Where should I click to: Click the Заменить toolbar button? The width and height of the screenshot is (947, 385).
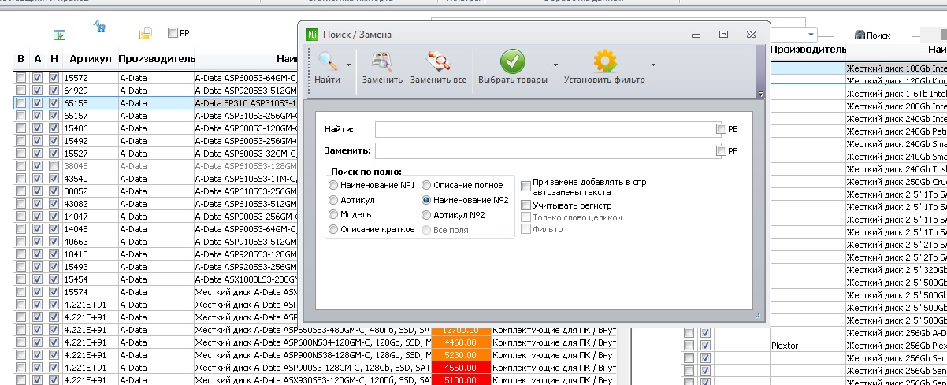382,67
